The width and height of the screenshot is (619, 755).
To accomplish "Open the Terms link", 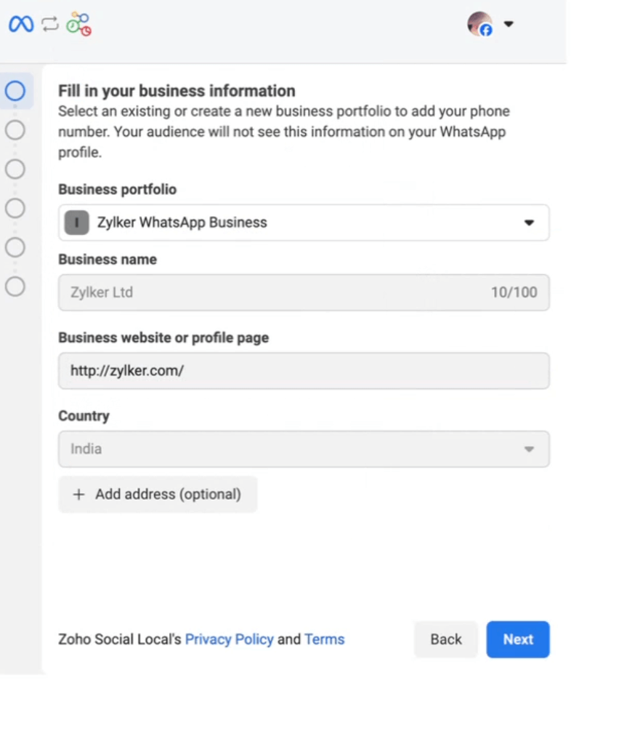I will point(324,639).
